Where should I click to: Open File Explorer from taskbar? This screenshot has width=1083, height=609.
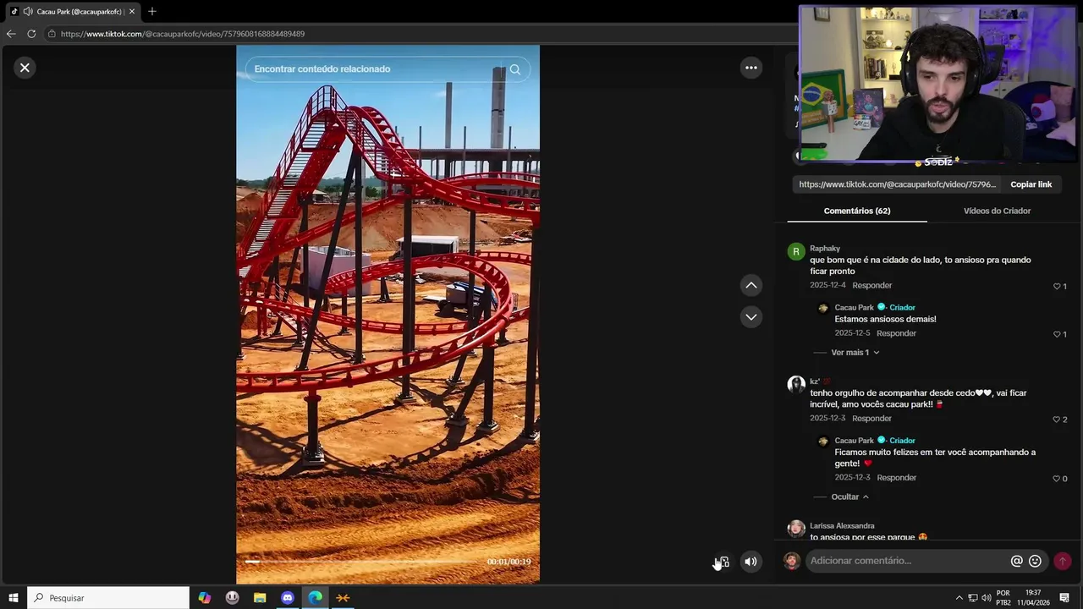pyautogui.click(x=260, y=598)
